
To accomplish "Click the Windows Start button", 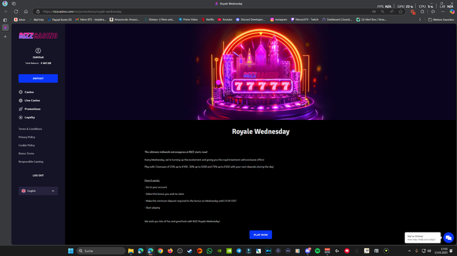I will pos(71,251).
